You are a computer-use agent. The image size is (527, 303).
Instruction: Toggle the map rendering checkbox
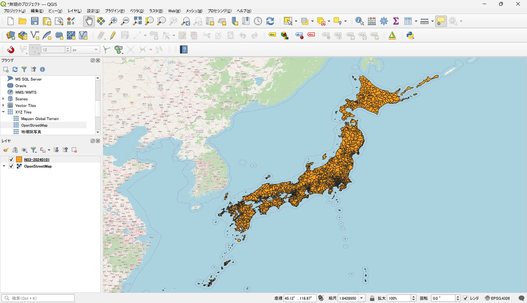tap(465, 298)
